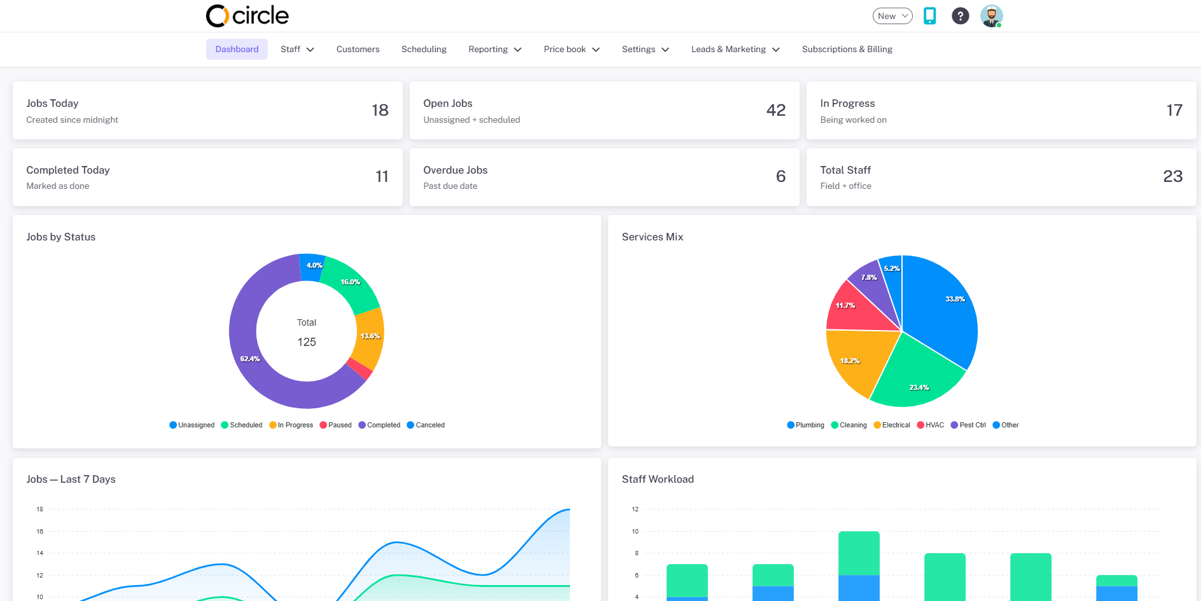The width and height of the screenshot is (1201, 601).
Task: Toggle the Paused legend entry
Action: tap(336, 425)
